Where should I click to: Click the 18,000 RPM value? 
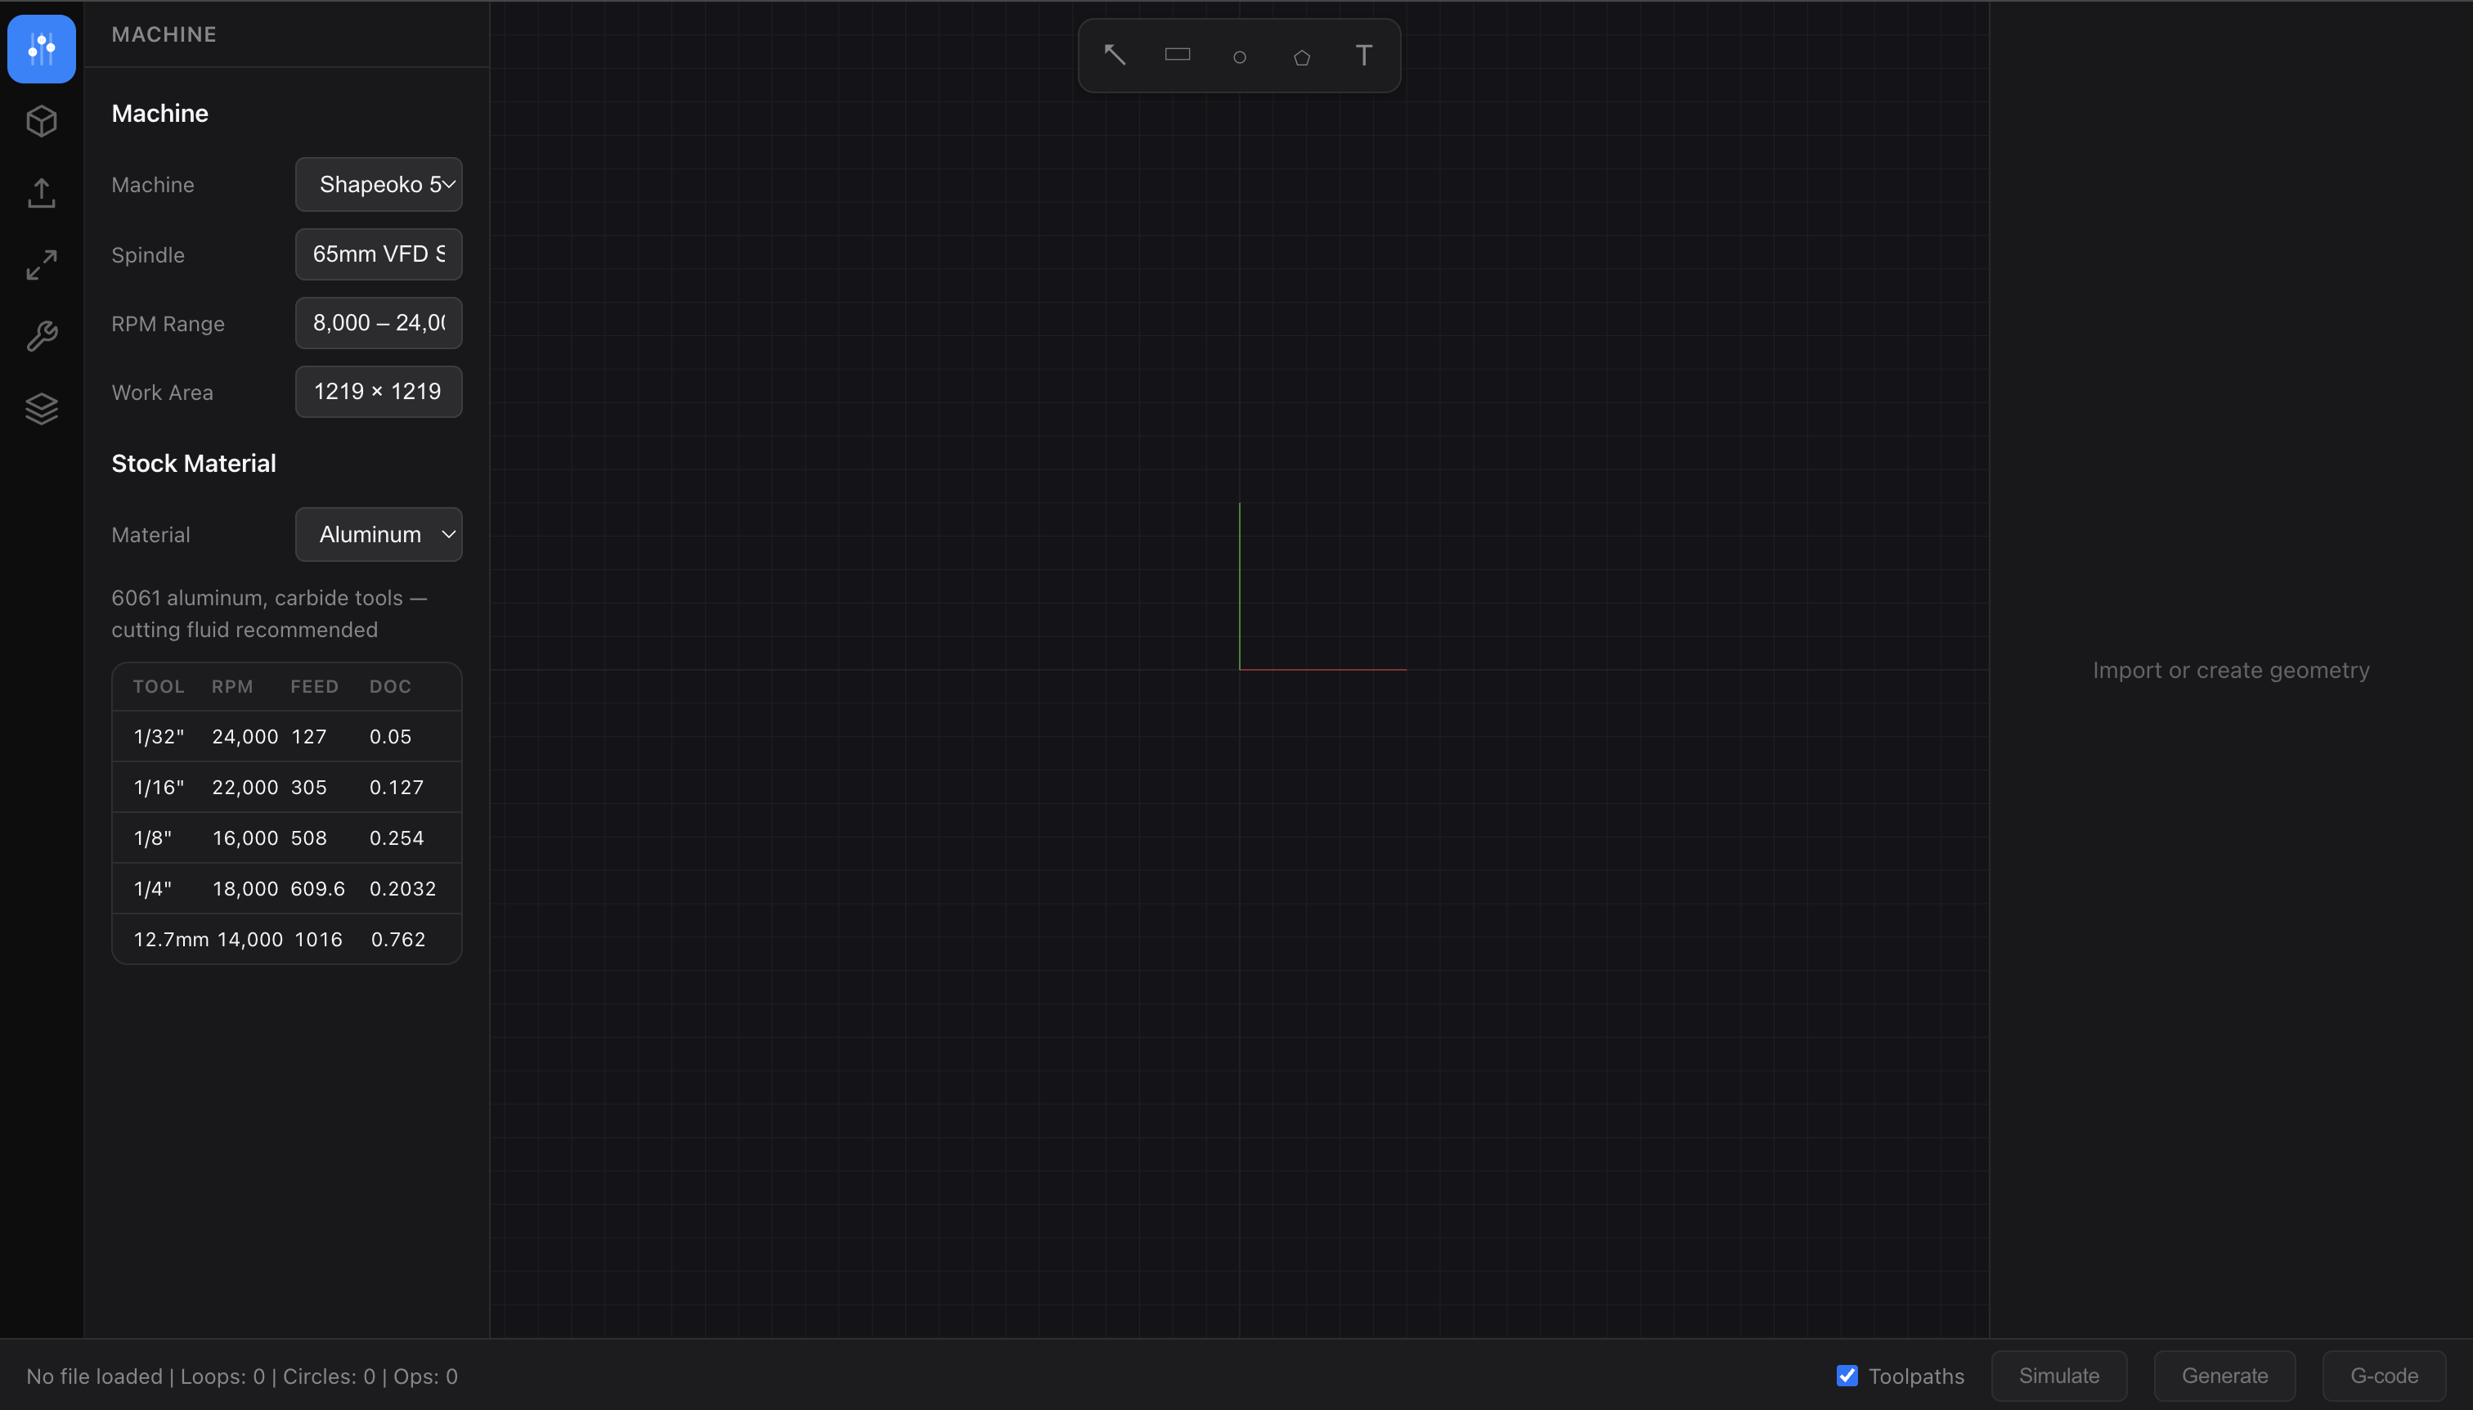point(245,888)
